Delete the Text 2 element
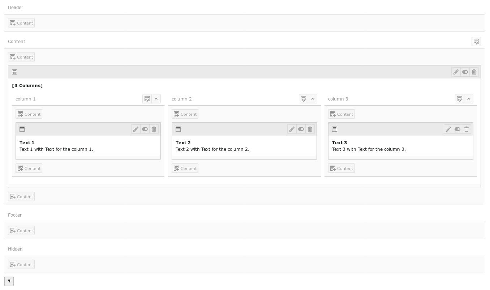Screen dimensions: 490x290 pos(310,129)
